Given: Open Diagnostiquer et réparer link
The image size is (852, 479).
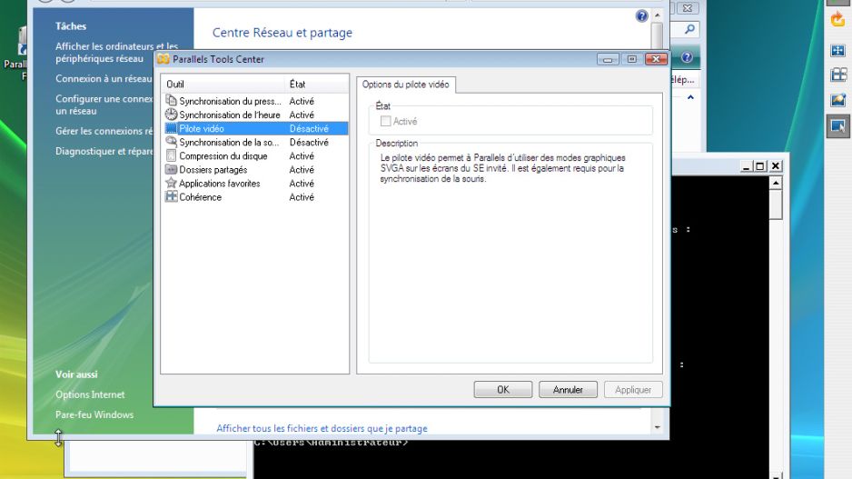Looking at the screenshot, I should [x=104, y=151].
